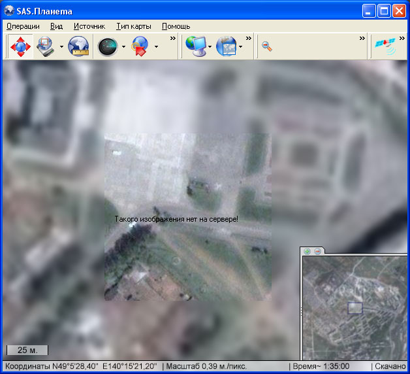Zoom in minimap with green plus button
The height and width of the screenshot is (374, 410).
pos(307,251)
